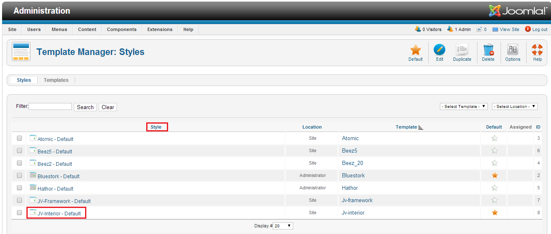This screenshot has width=551, height=234.
Task: Open the Help menu in the menu bar
Action: click(188, 29)
